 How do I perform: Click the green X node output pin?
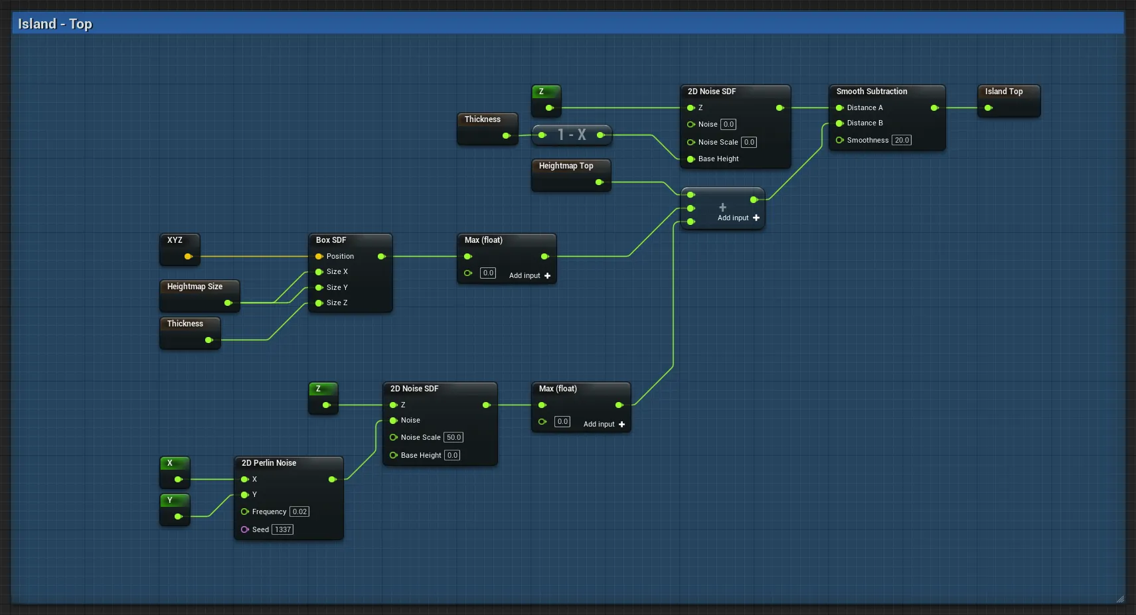pos(178,479)
